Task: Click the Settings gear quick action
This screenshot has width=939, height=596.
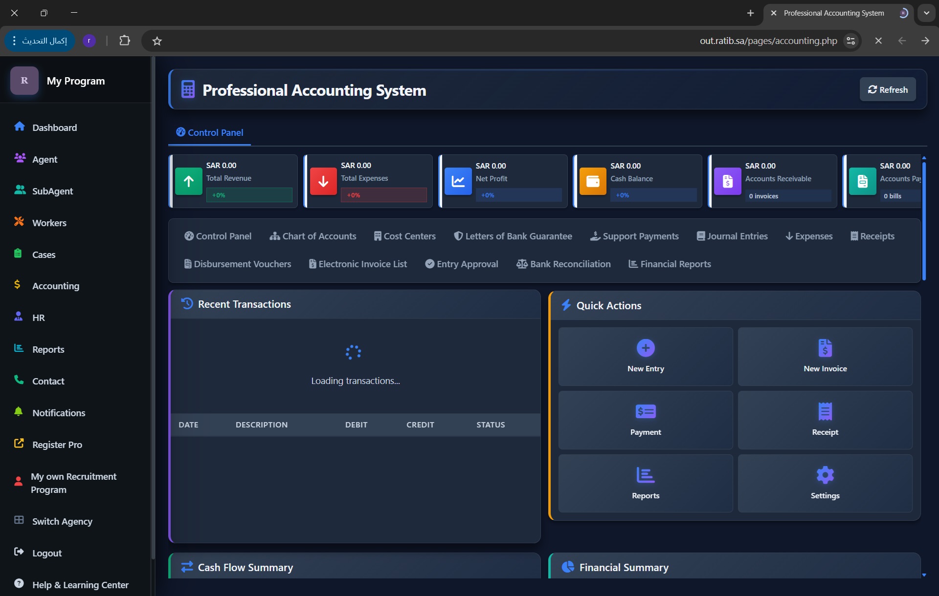Action: tap(825, 475)
